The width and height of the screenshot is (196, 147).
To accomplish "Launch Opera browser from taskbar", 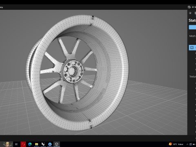I will [x=23, y=144].
